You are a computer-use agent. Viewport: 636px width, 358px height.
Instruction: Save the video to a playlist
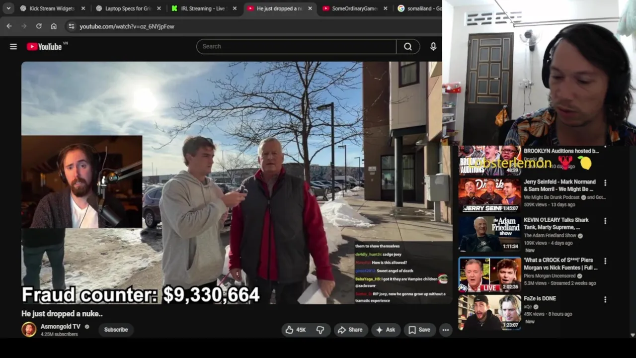419,330
